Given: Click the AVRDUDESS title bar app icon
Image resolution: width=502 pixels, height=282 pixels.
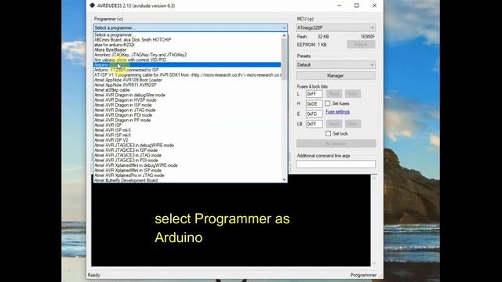Looking at the screenshot, I should [x=93, y=5].
